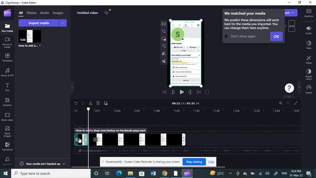Click the timeline playhead marker

[88, 109]
